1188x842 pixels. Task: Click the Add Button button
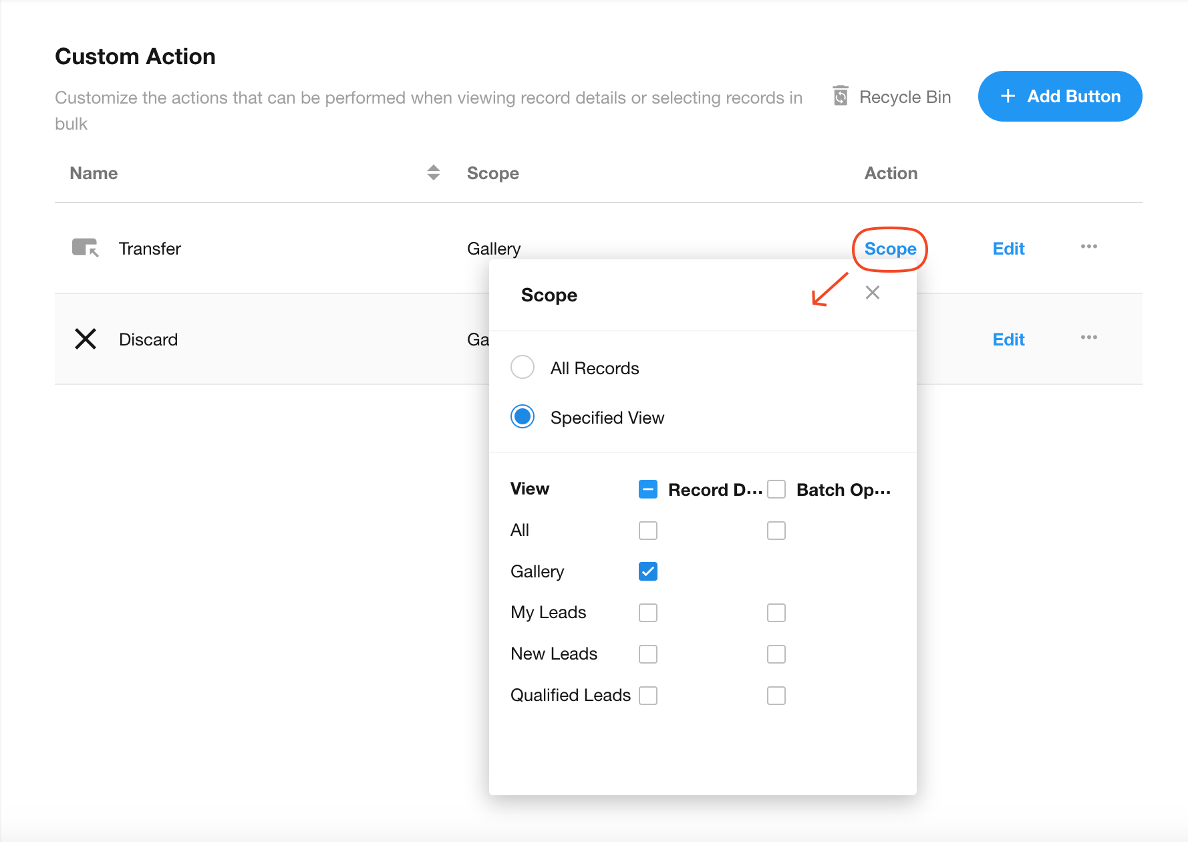[1060, 96]
